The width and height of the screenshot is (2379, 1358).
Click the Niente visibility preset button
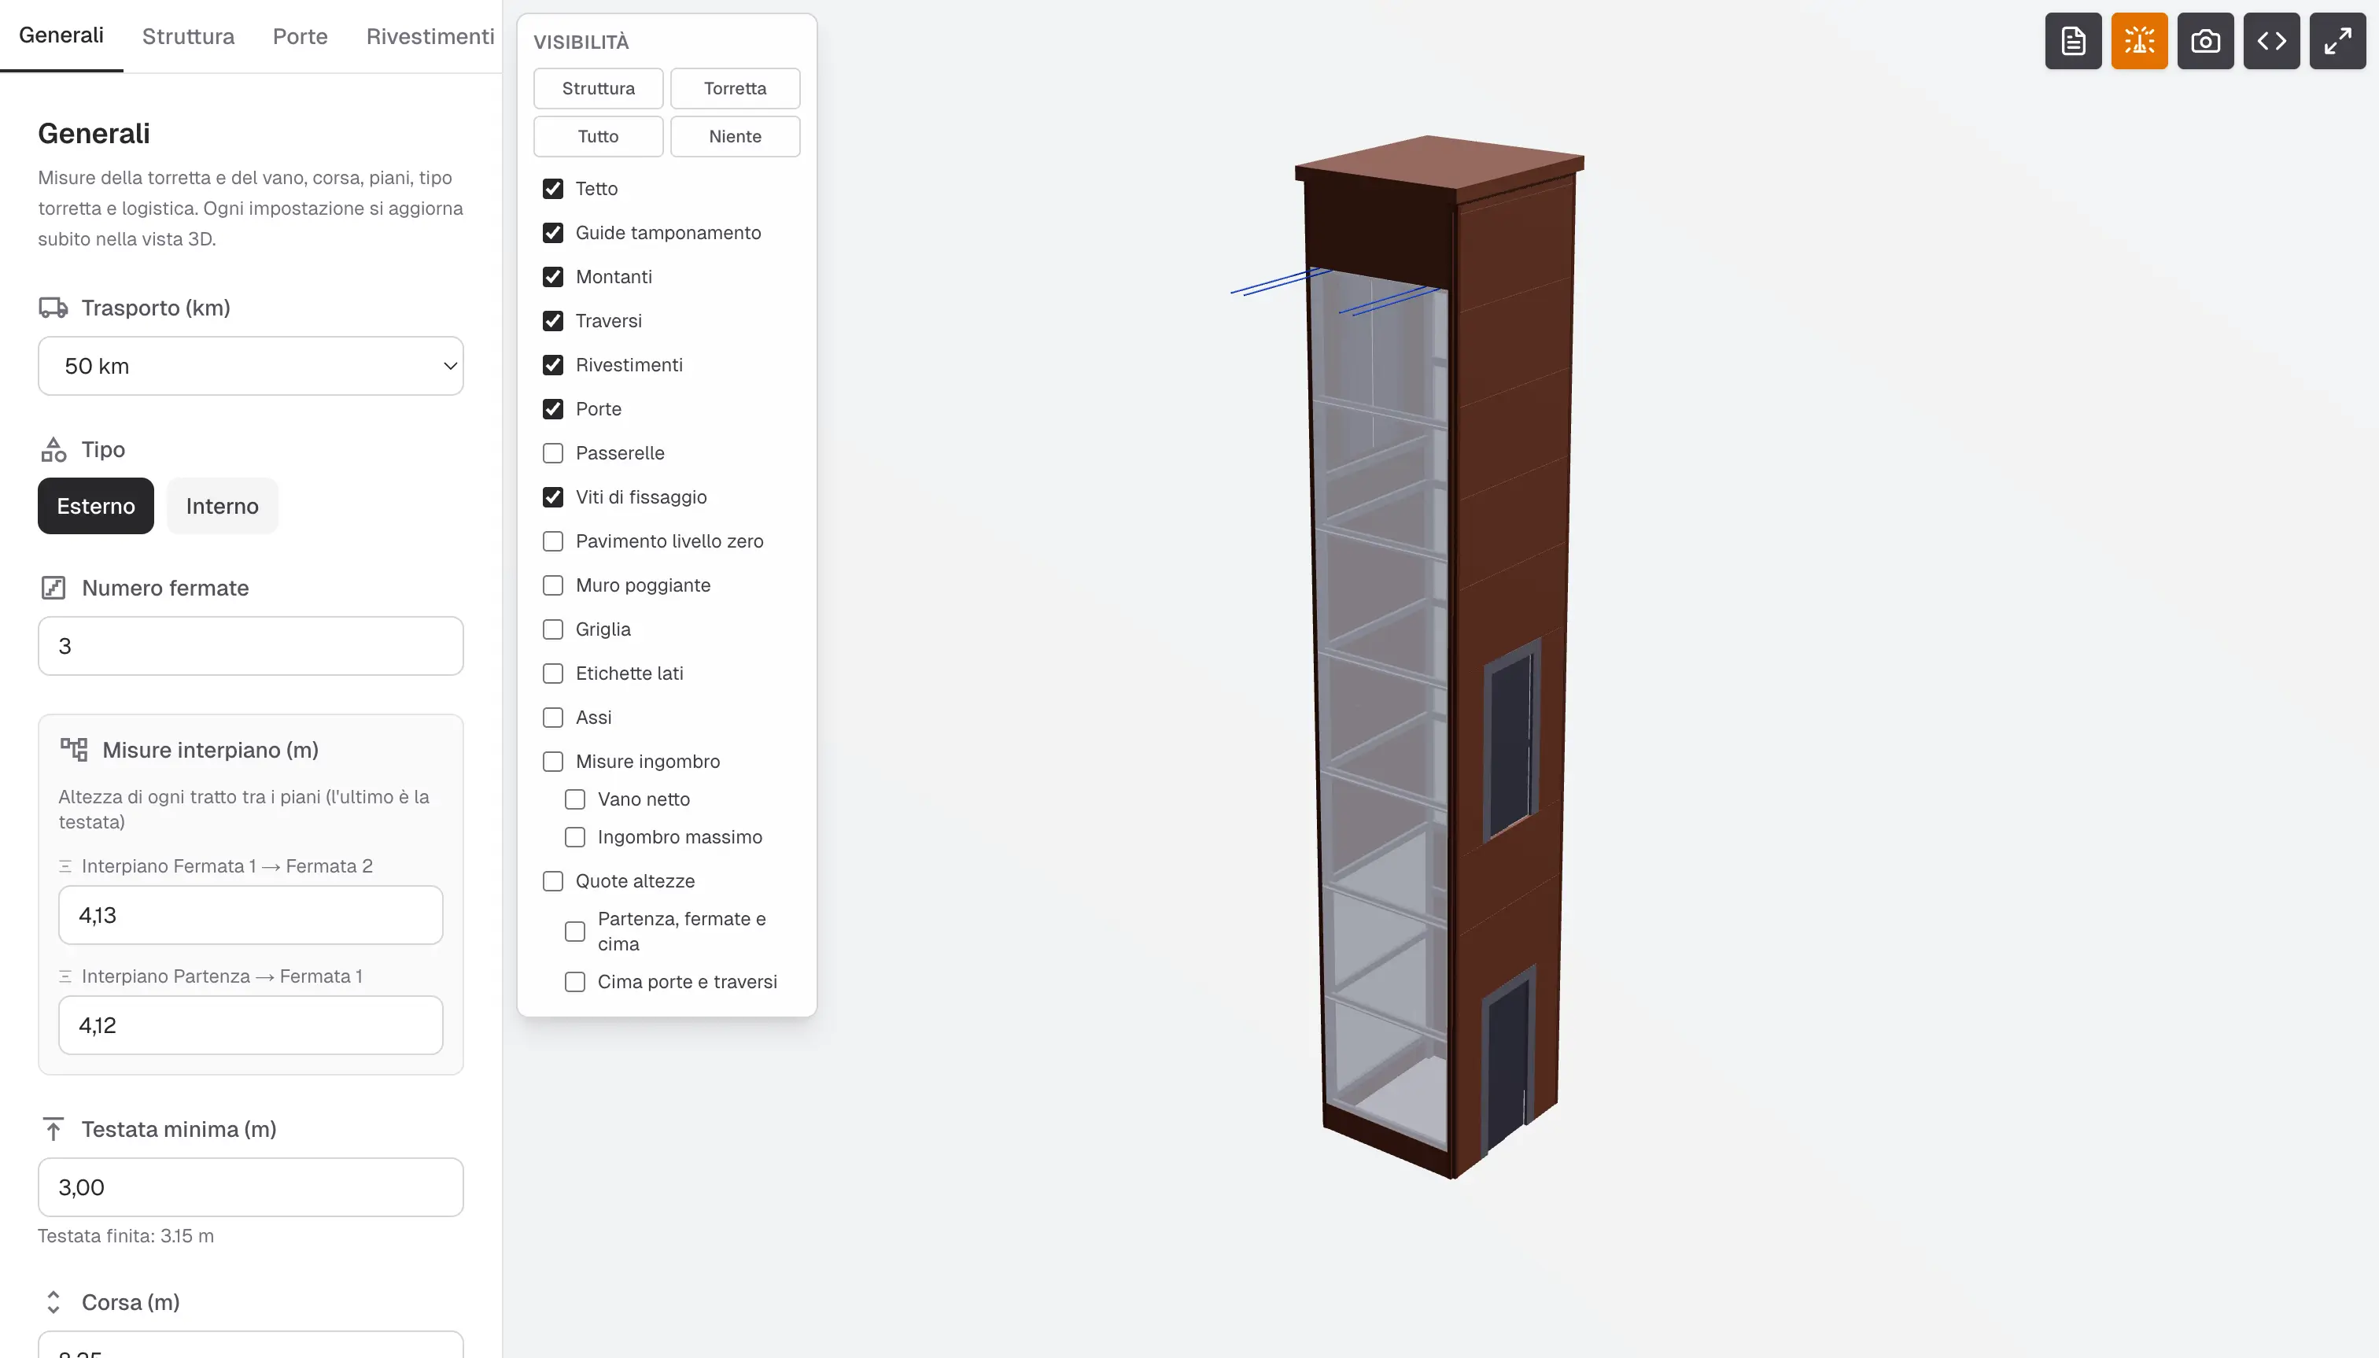coord(735,136)
